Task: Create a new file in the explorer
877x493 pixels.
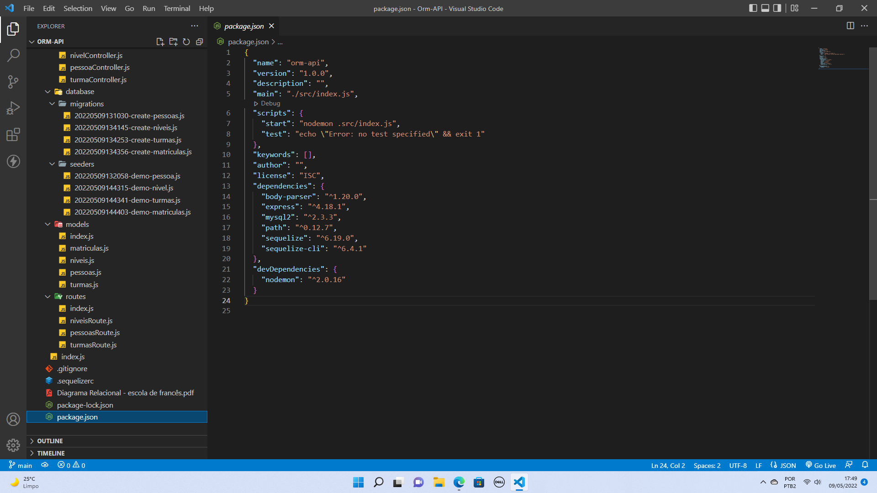Action: click(160, 42)
